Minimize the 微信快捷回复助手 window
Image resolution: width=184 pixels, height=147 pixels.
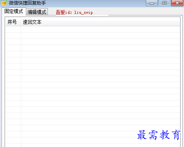pos(152,3)
